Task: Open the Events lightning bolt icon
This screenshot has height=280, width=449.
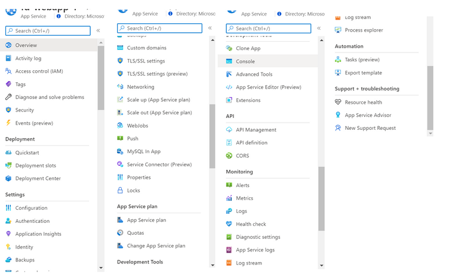Action: click(x=8, y=123)
